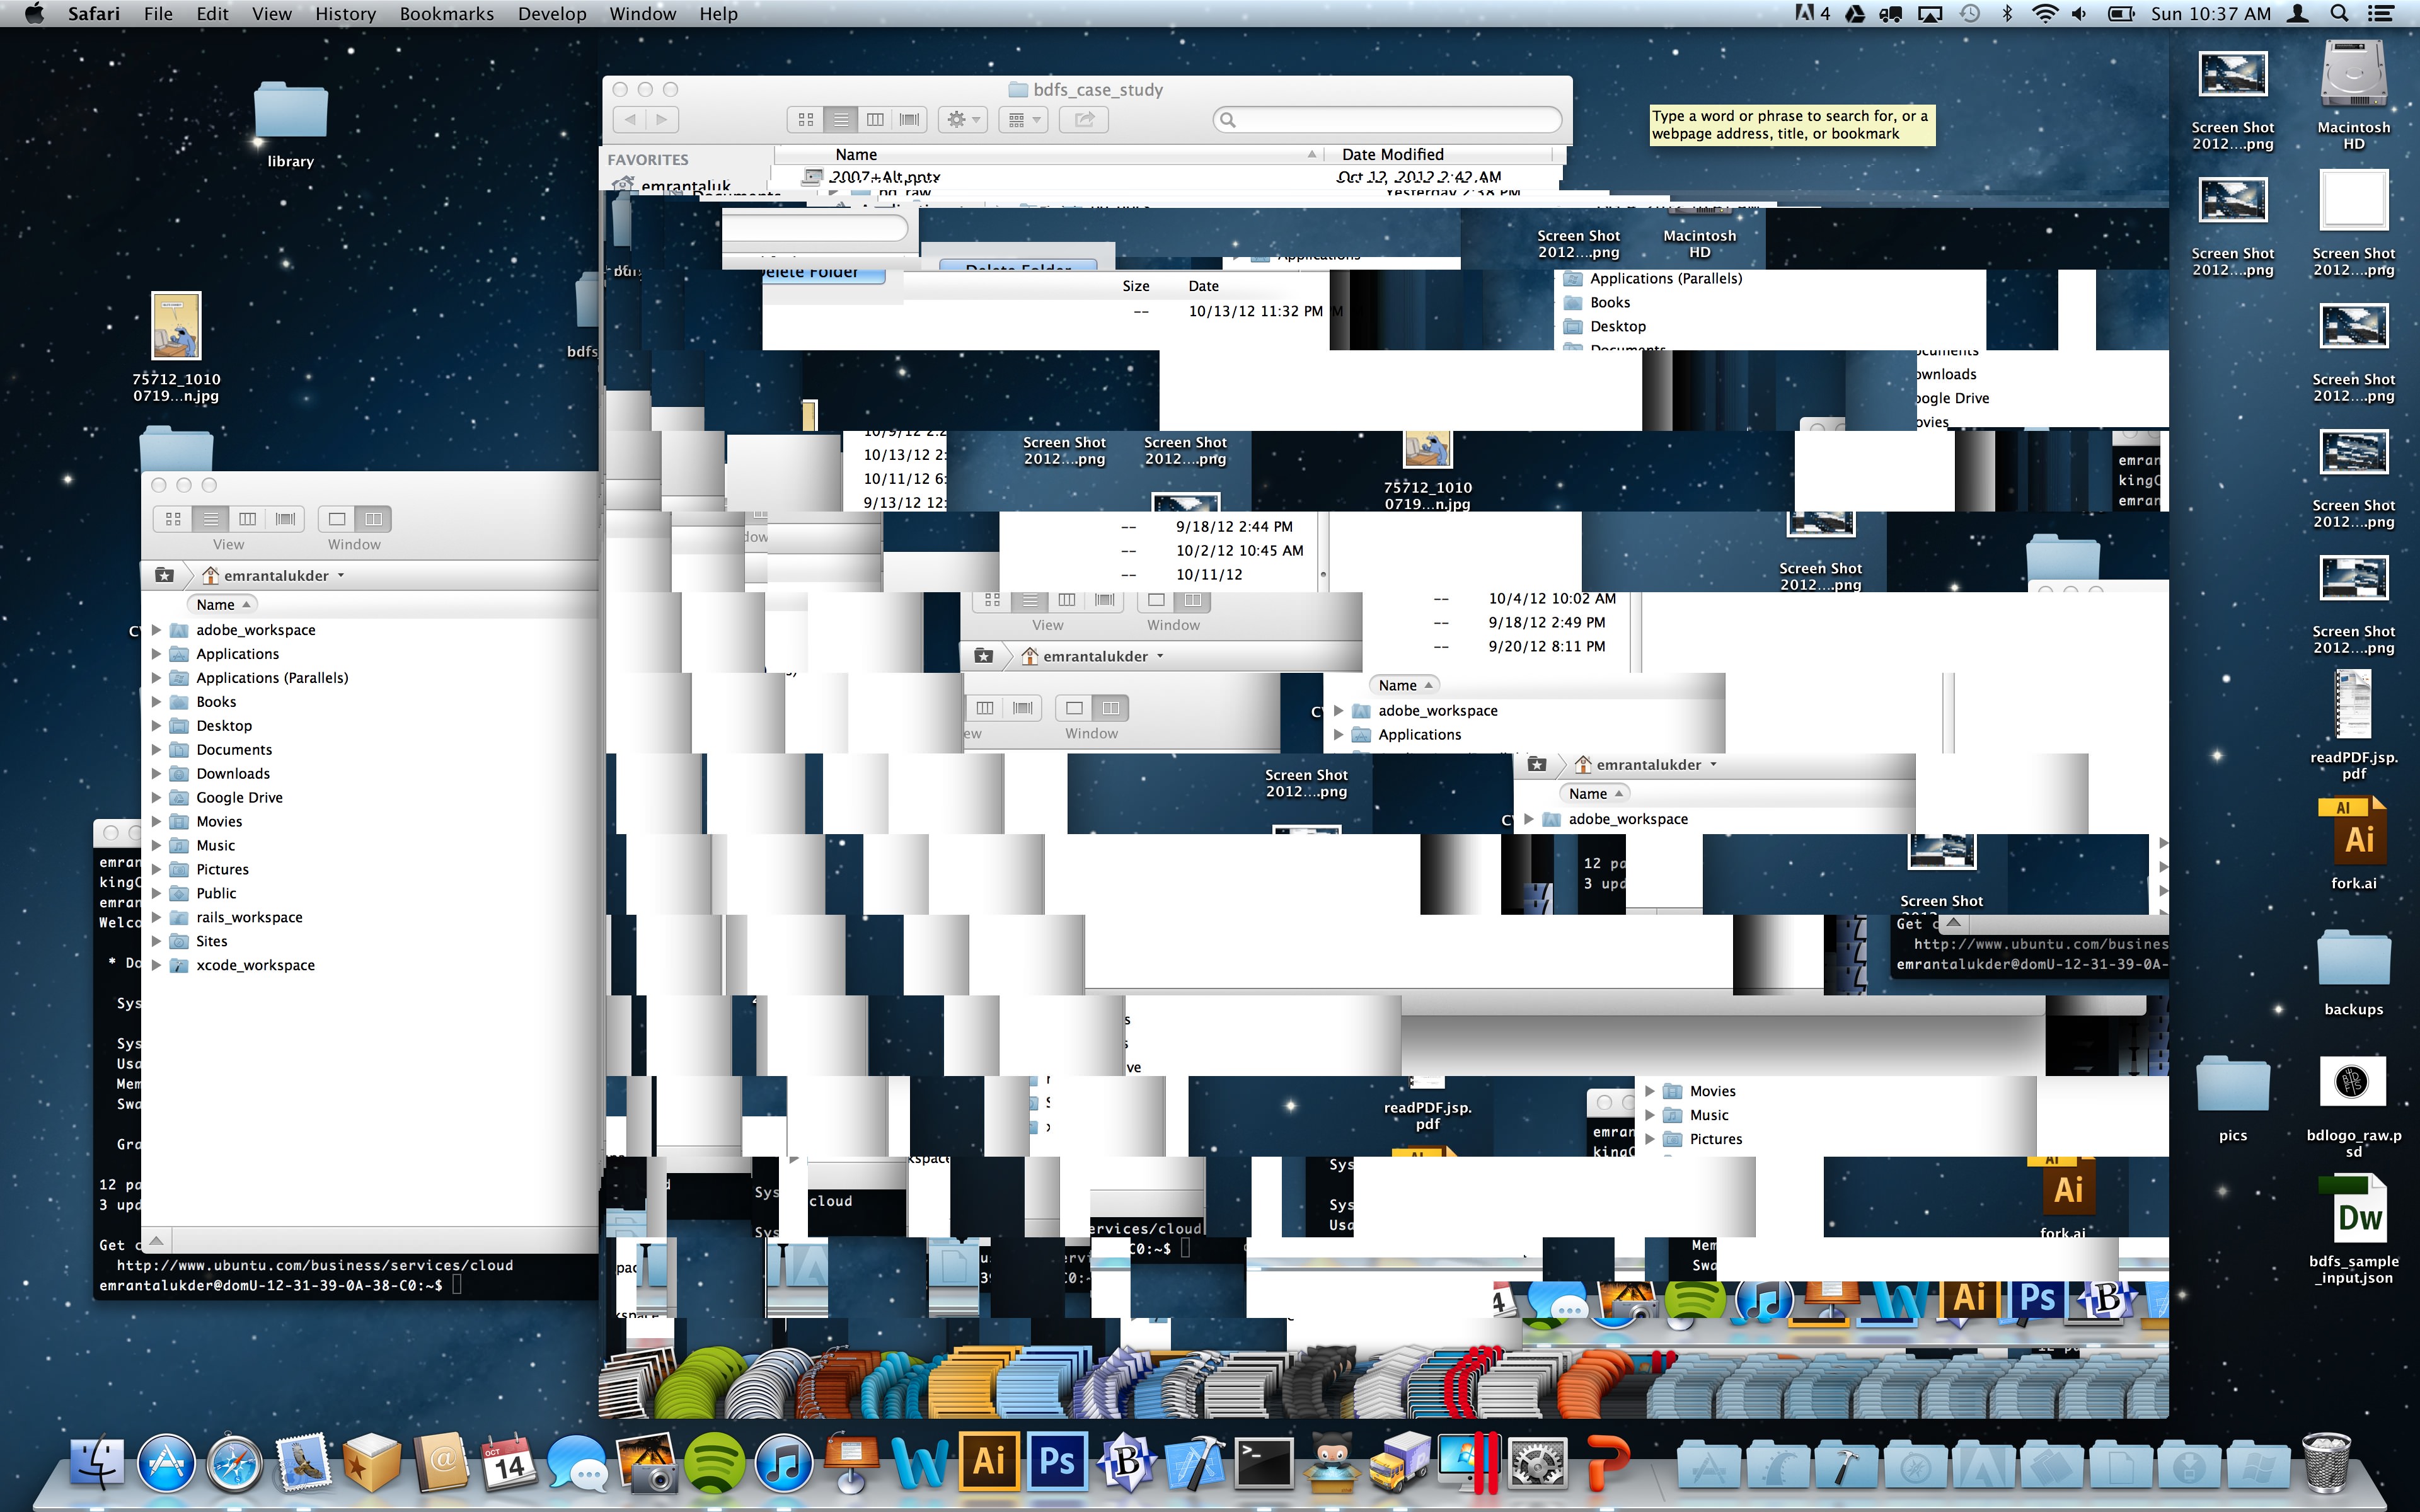Image resolution: width=2420 pixels, height=1512 pixels.
Task: Switch bdfs_case_study window to icon view
Action: pos(806,120)
